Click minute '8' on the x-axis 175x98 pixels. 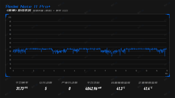coord(95,71)
